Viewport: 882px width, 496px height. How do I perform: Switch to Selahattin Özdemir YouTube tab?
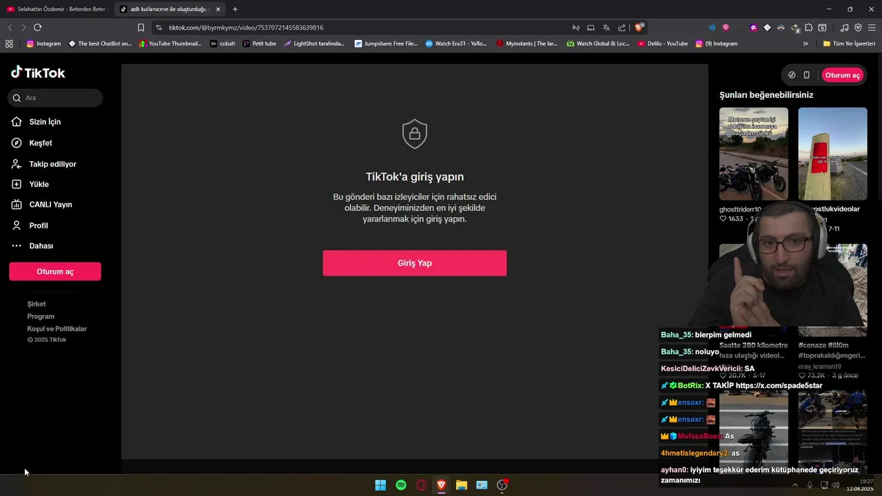click(x=57, y=9)
